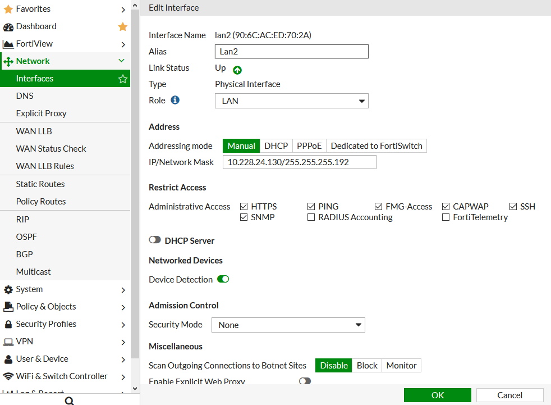Open WAN Status Check page
Screen dimensions: 551x405
pyautogui.click(x=65, y=149)
